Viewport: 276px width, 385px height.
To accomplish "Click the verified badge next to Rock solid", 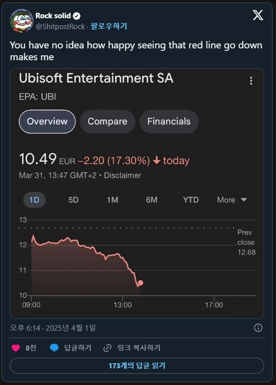I will (x=77, y=16).
